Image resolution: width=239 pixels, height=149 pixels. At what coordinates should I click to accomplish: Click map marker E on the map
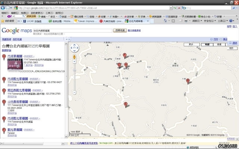coord(125,105)
